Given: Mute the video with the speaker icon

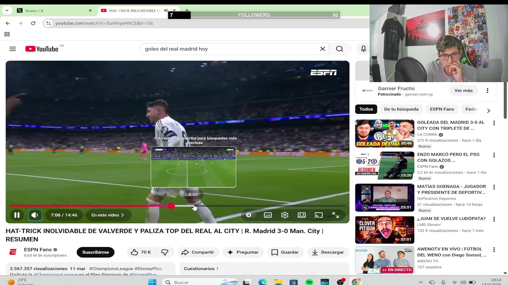Looking at the screenshot, I should click(35, 215).
